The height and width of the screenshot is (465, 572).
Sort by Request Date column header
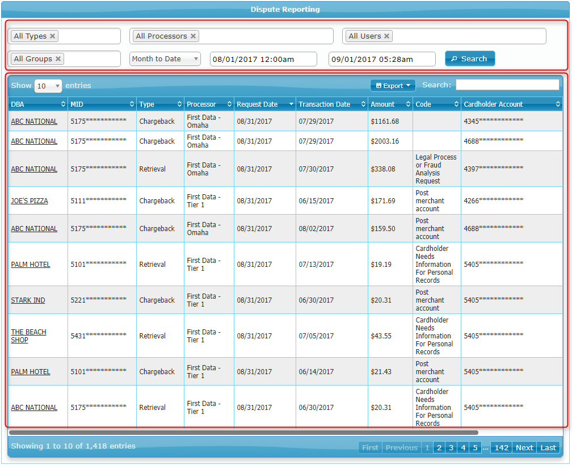coord(264,104)
